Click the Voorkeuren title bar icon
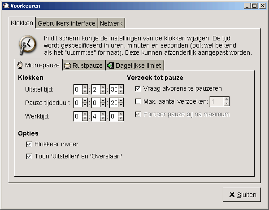 tap(5, 6)
